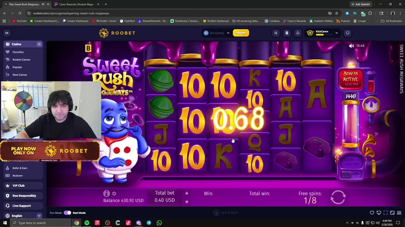This screenshot has width=405, height=227.
Task: Select the Play Sweet Rush Megaways tab
Action: click(x=26, y=4)
